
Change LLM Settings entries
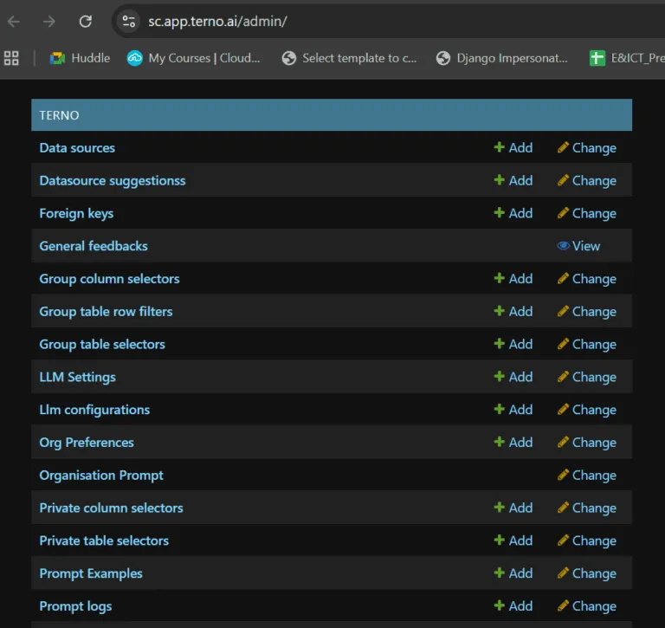(586, 377)
